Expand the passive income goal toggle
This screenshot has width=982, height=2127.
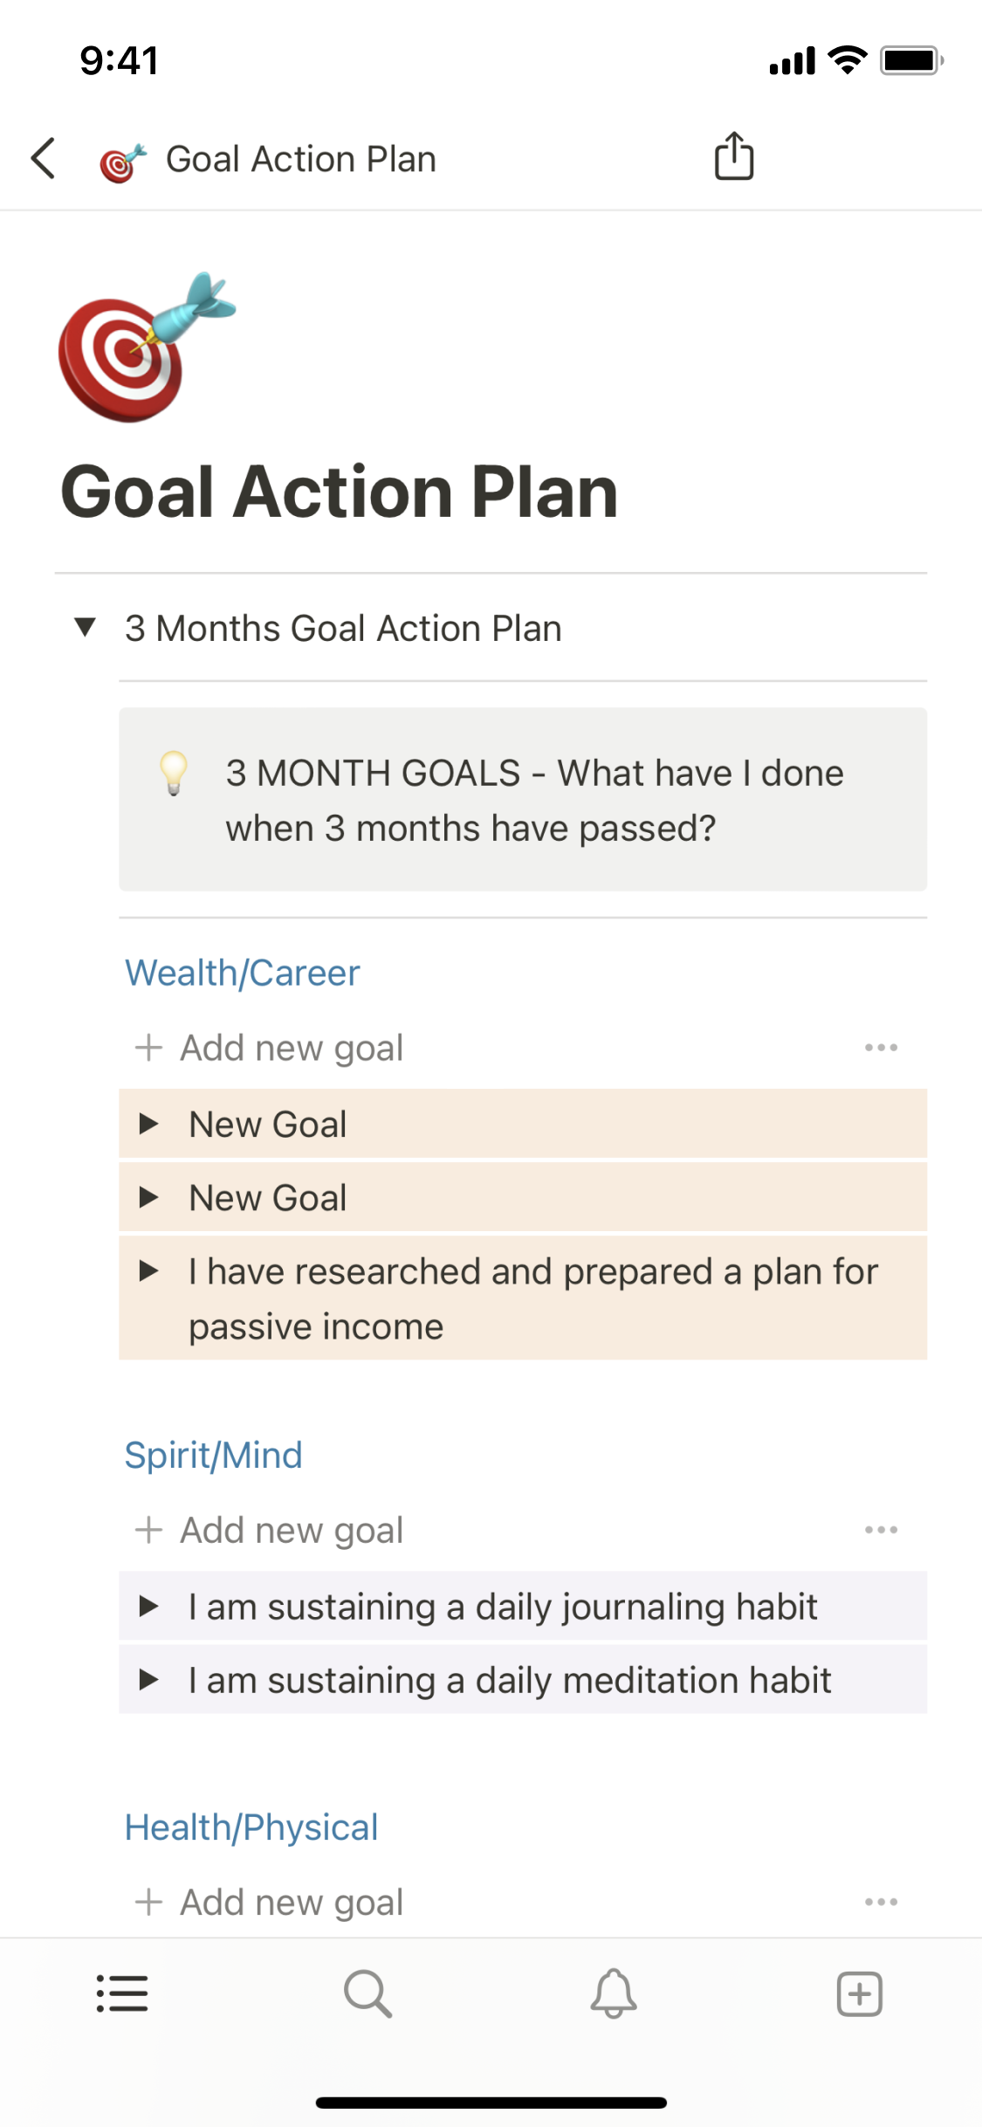point(148,1271)
